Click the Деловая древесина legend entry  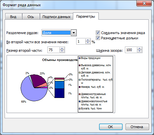click(x=95, y=74)
